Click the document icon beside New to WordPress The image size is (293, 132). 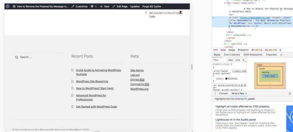tap(72, 88)
